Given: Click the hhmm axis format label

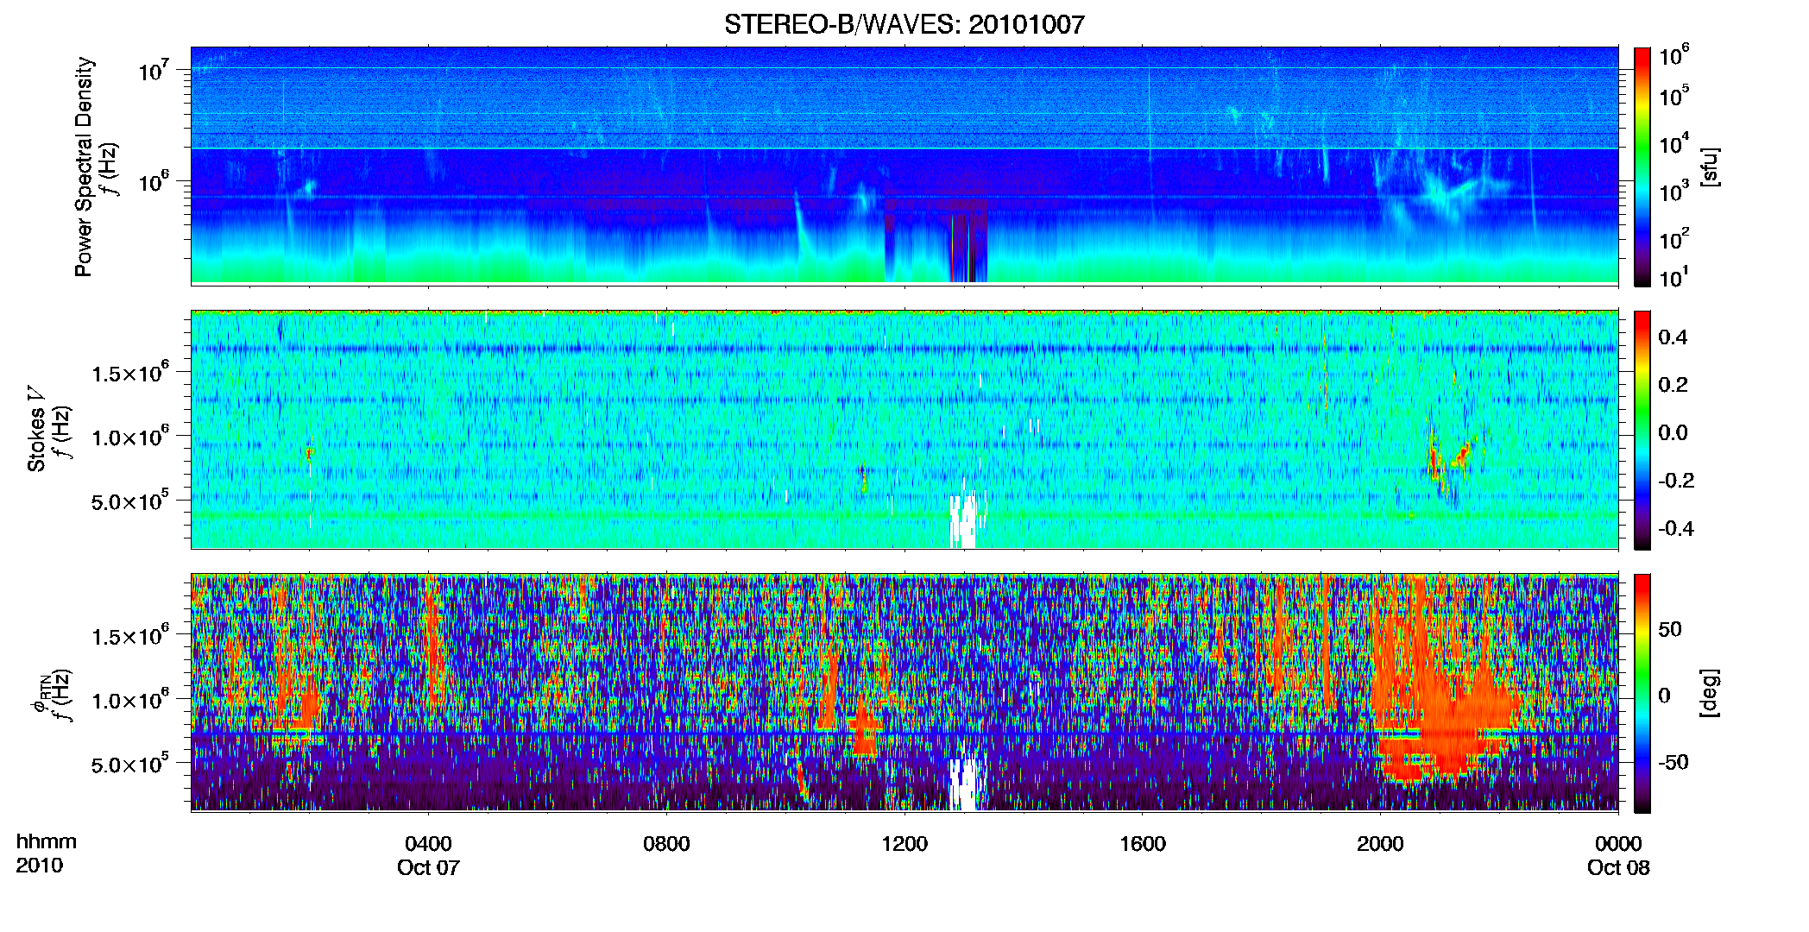Looking at the screenshot, I should pos(47,841).
